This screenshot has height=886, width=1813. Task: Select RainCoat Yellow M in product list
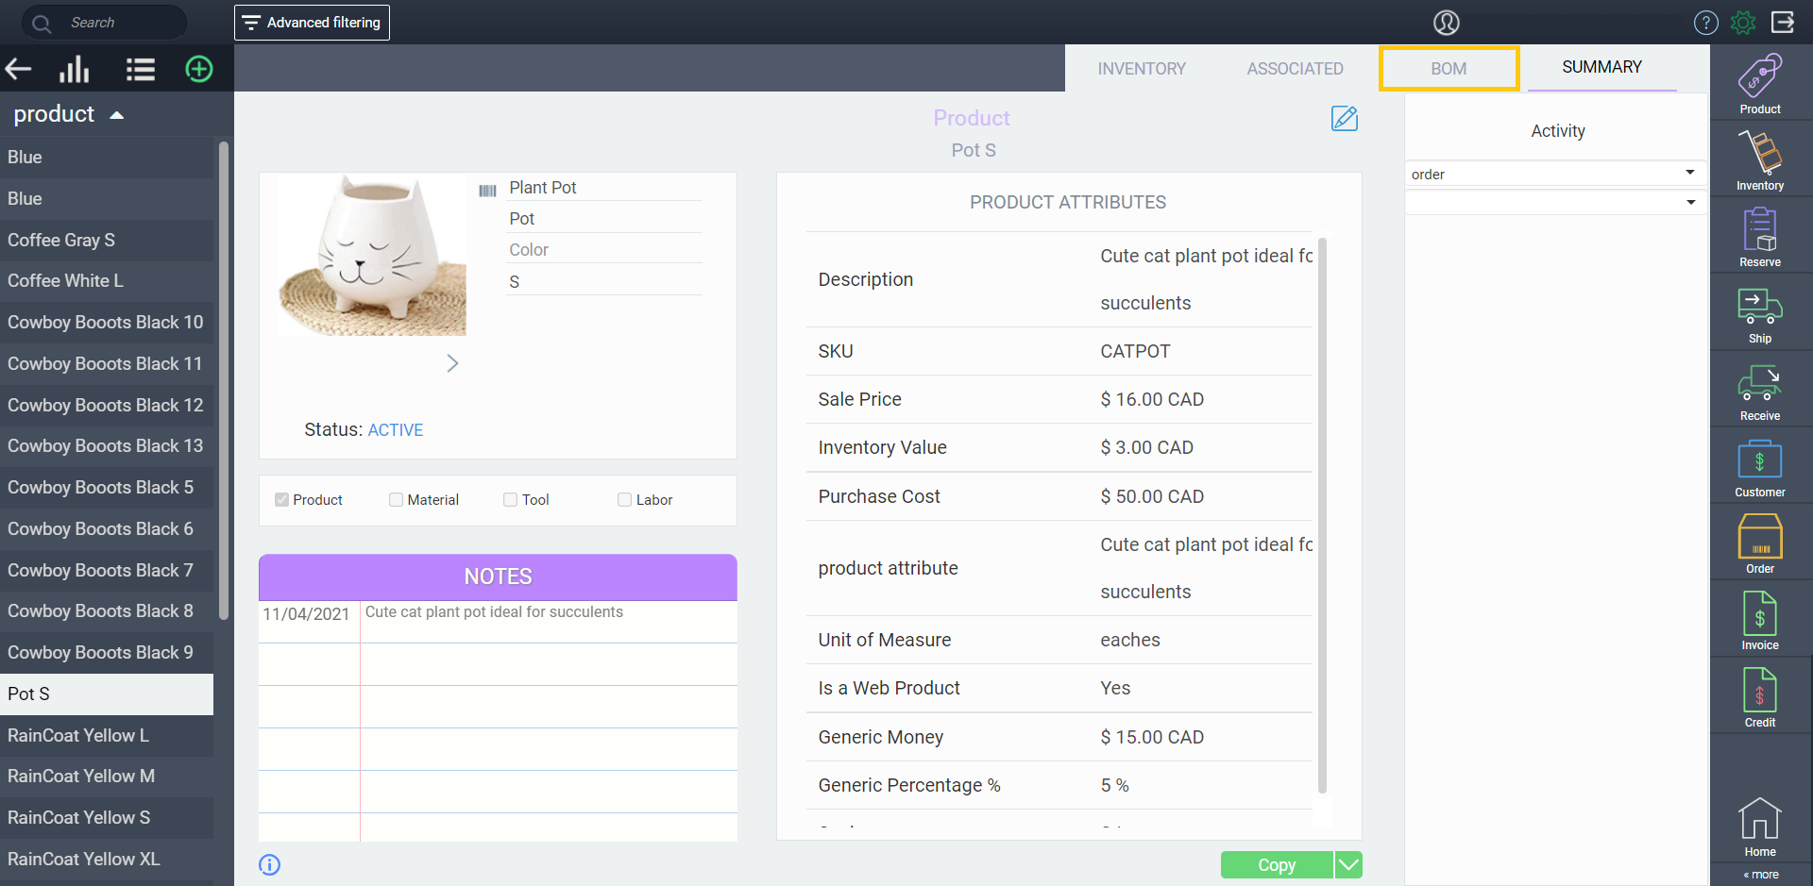[x=107, y=776]
